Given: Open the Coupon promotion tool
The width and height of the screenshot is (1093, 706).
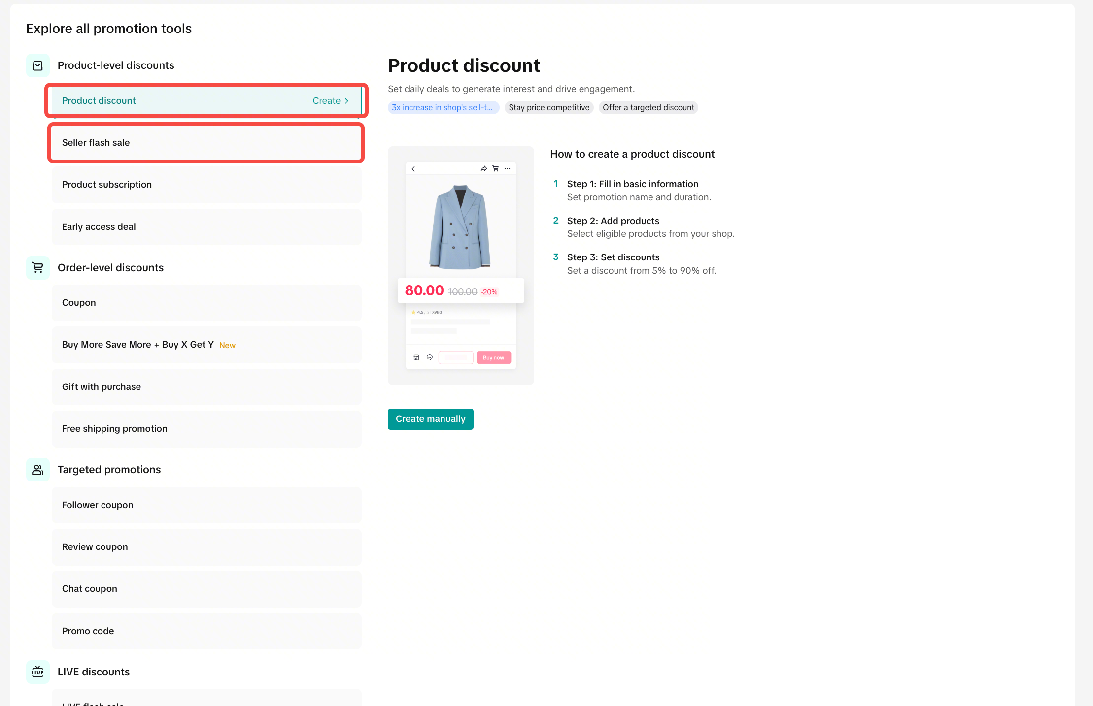Looking at the screenshot, I should (x=206, y=303).
